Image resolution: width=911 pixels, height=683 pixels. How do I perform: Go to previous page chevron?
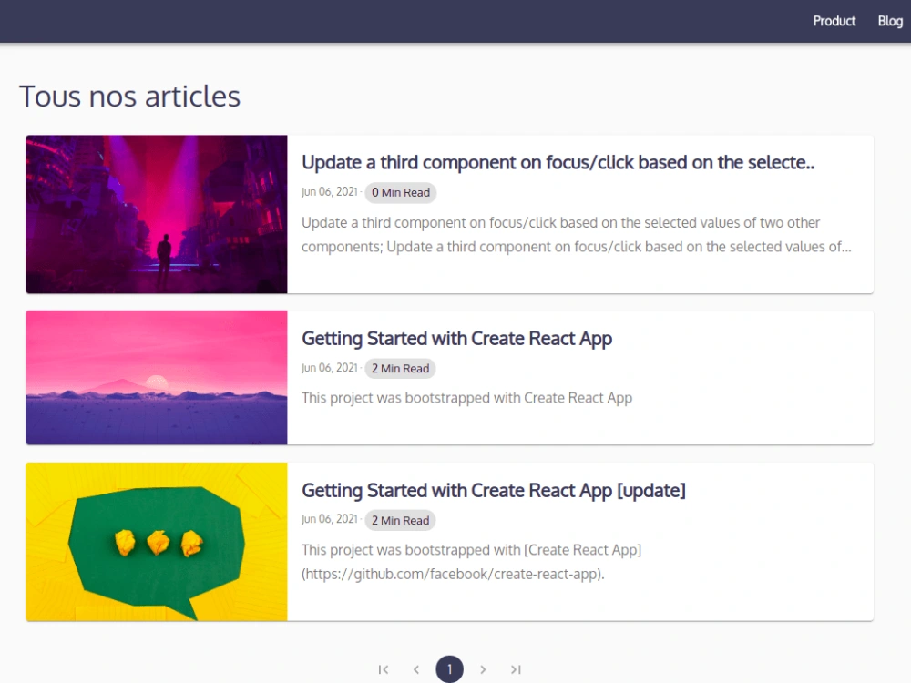tap(416, 669)
